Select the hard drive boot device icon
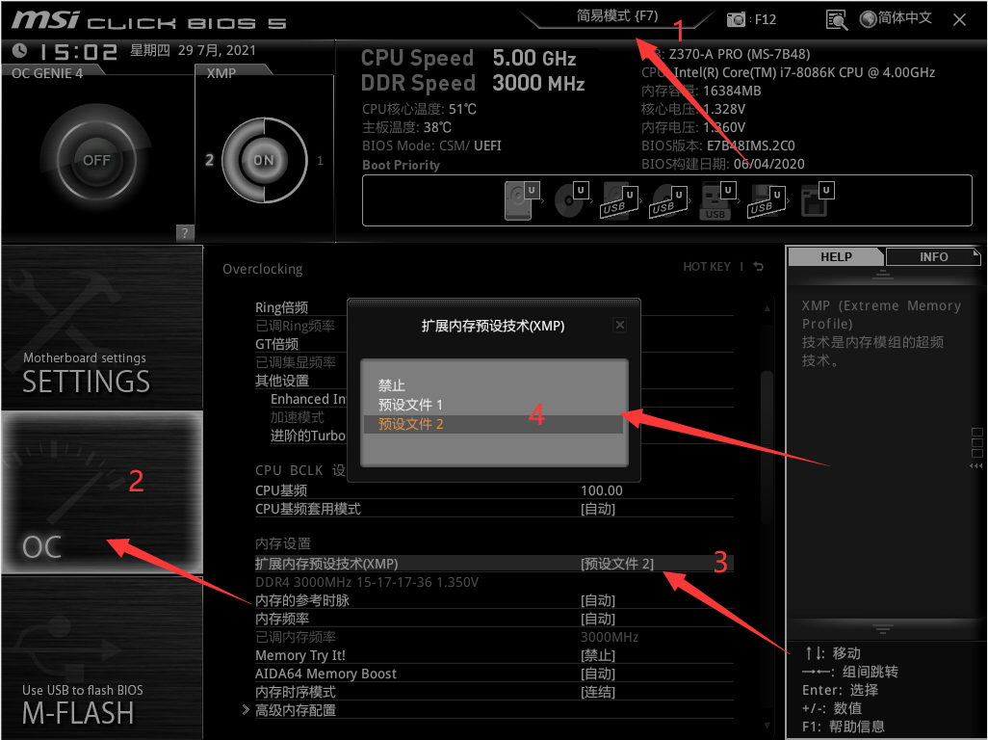Image resolution: width=988 pixels, height=740 pixels. click(x=522, y=199)
